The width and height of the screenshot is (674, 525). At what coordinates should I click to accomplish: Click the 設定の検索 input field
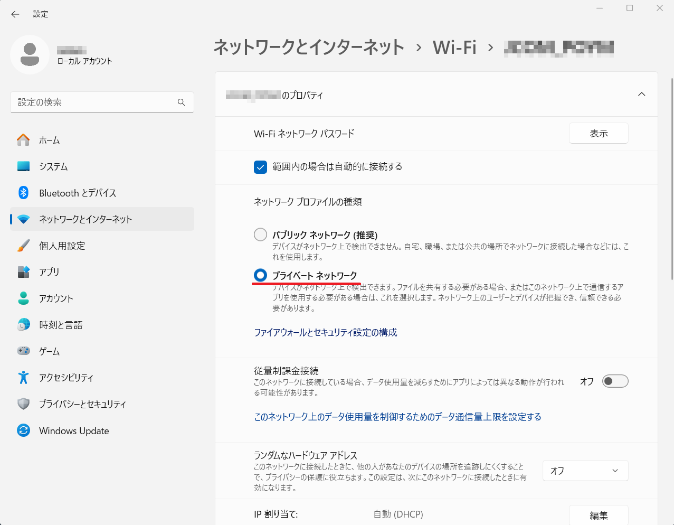click(102, 102)
